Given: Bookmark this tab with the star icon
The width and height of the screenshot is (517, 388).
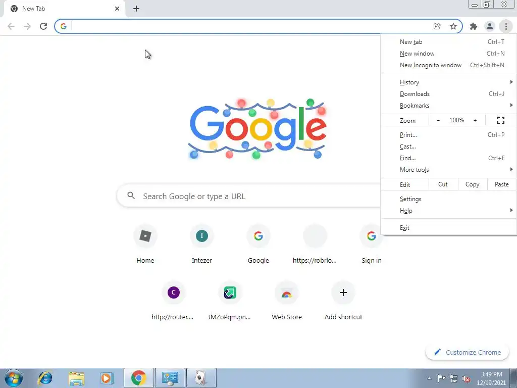Looking at the screenshot, I should (x=453, y=26).
